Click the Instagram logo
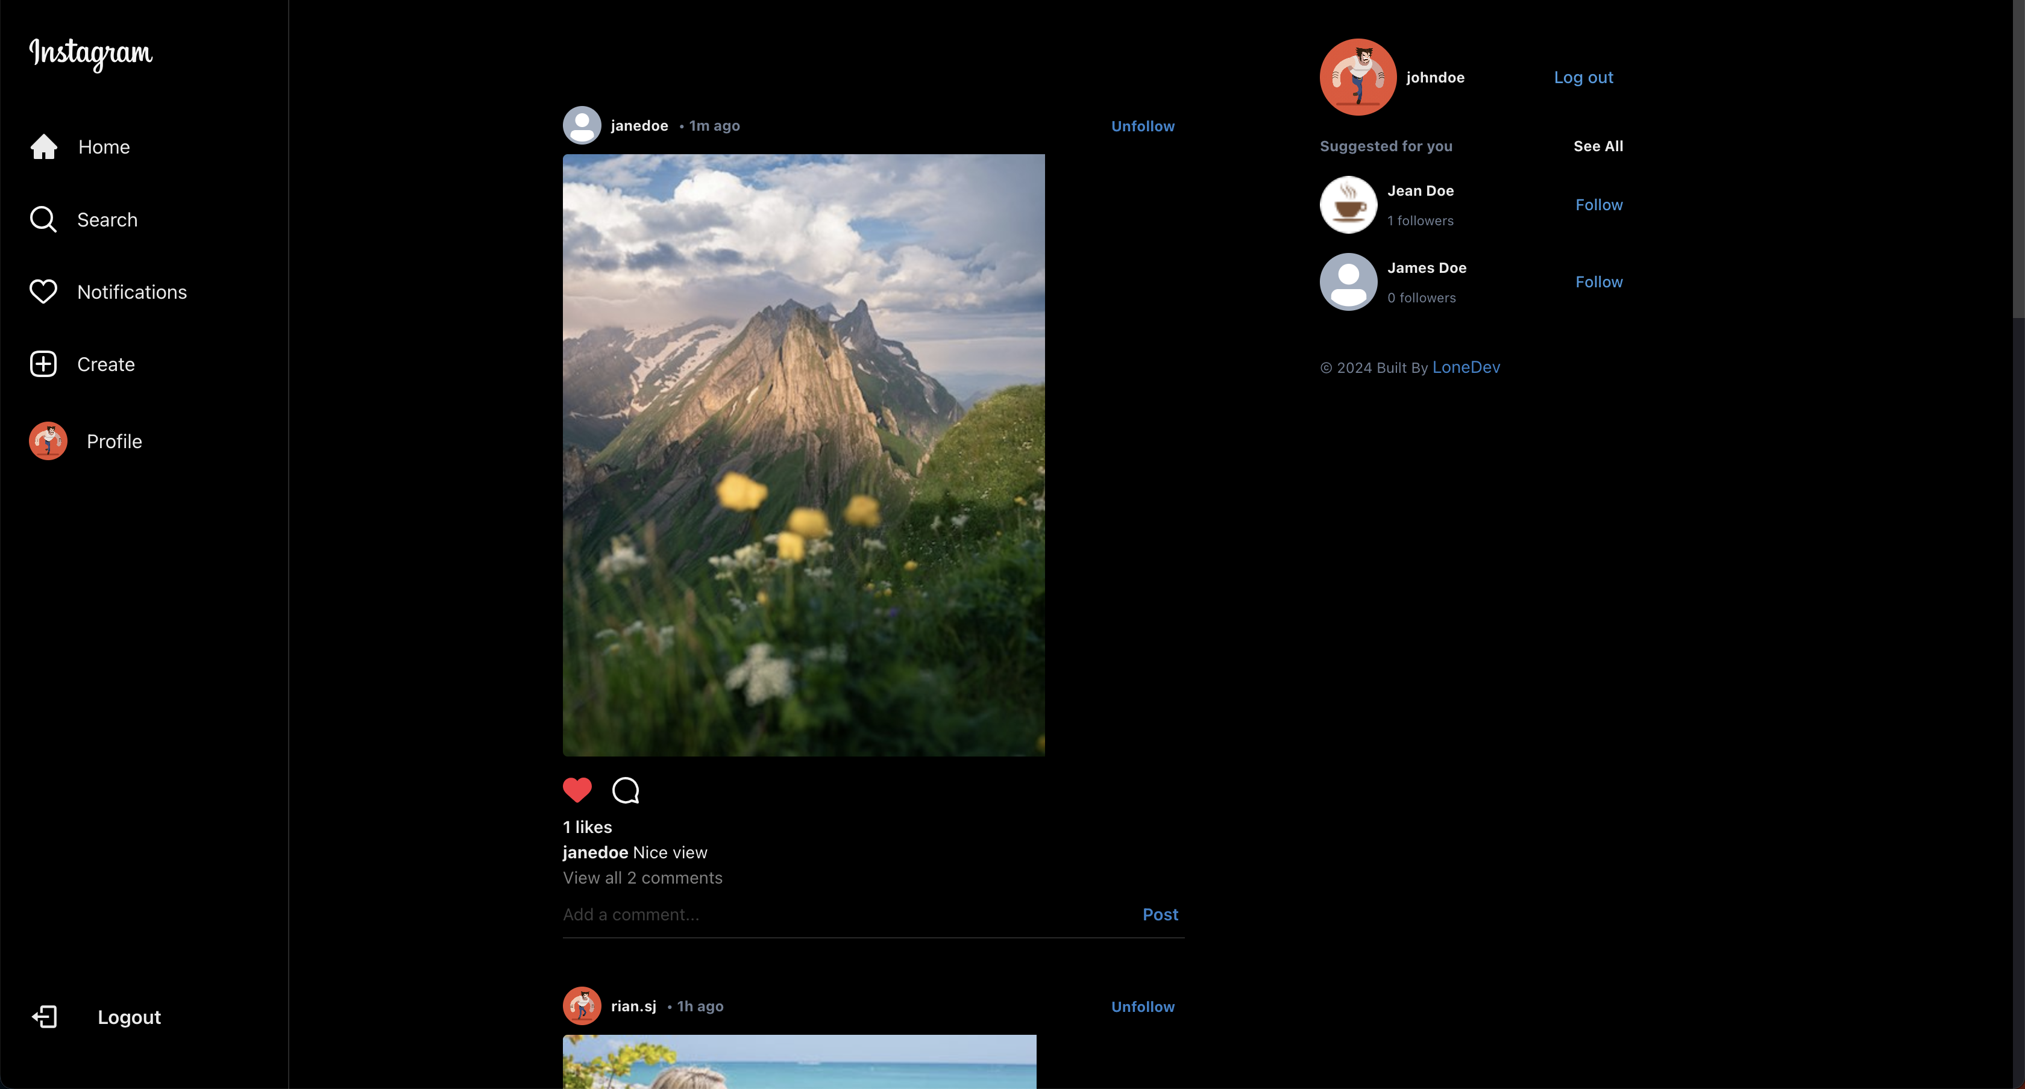The width and height of the screenshot is (2025, 1089). click(91, 54)
